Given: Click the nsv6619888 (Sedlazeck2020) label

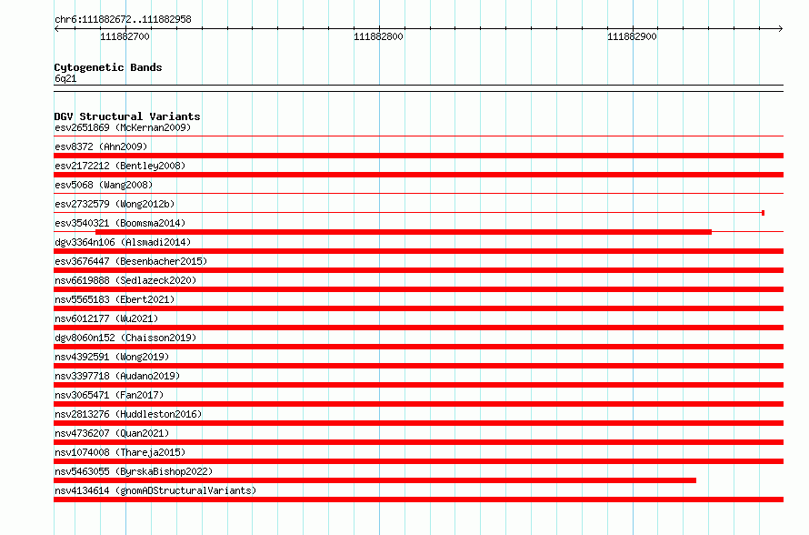Looking at the screenshot, I should point(125,280).
